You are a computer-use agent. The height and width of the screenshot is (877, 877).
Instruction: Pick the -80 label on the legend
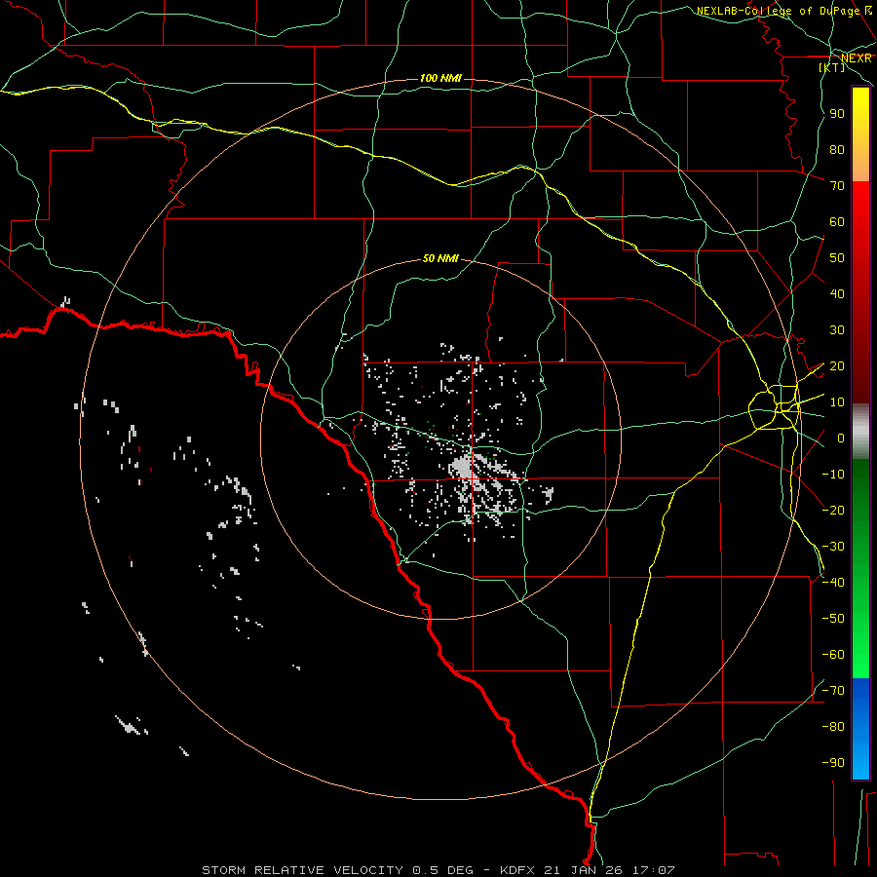[833, 727]
